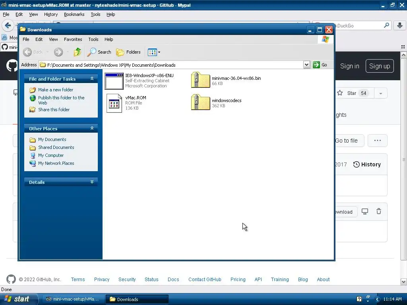The image size is (407, 305).
Task: Collapse the File and Folder Tasks panel
Action: pos(92,79)
